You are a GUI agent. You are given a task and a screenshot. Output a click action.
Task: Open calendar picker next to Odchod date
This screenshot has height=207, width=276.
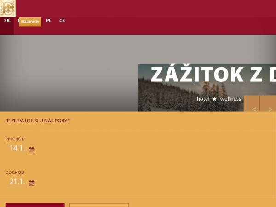(31, 183)
